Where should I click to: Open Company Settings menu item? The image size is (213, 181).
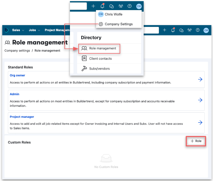[119, 24]
